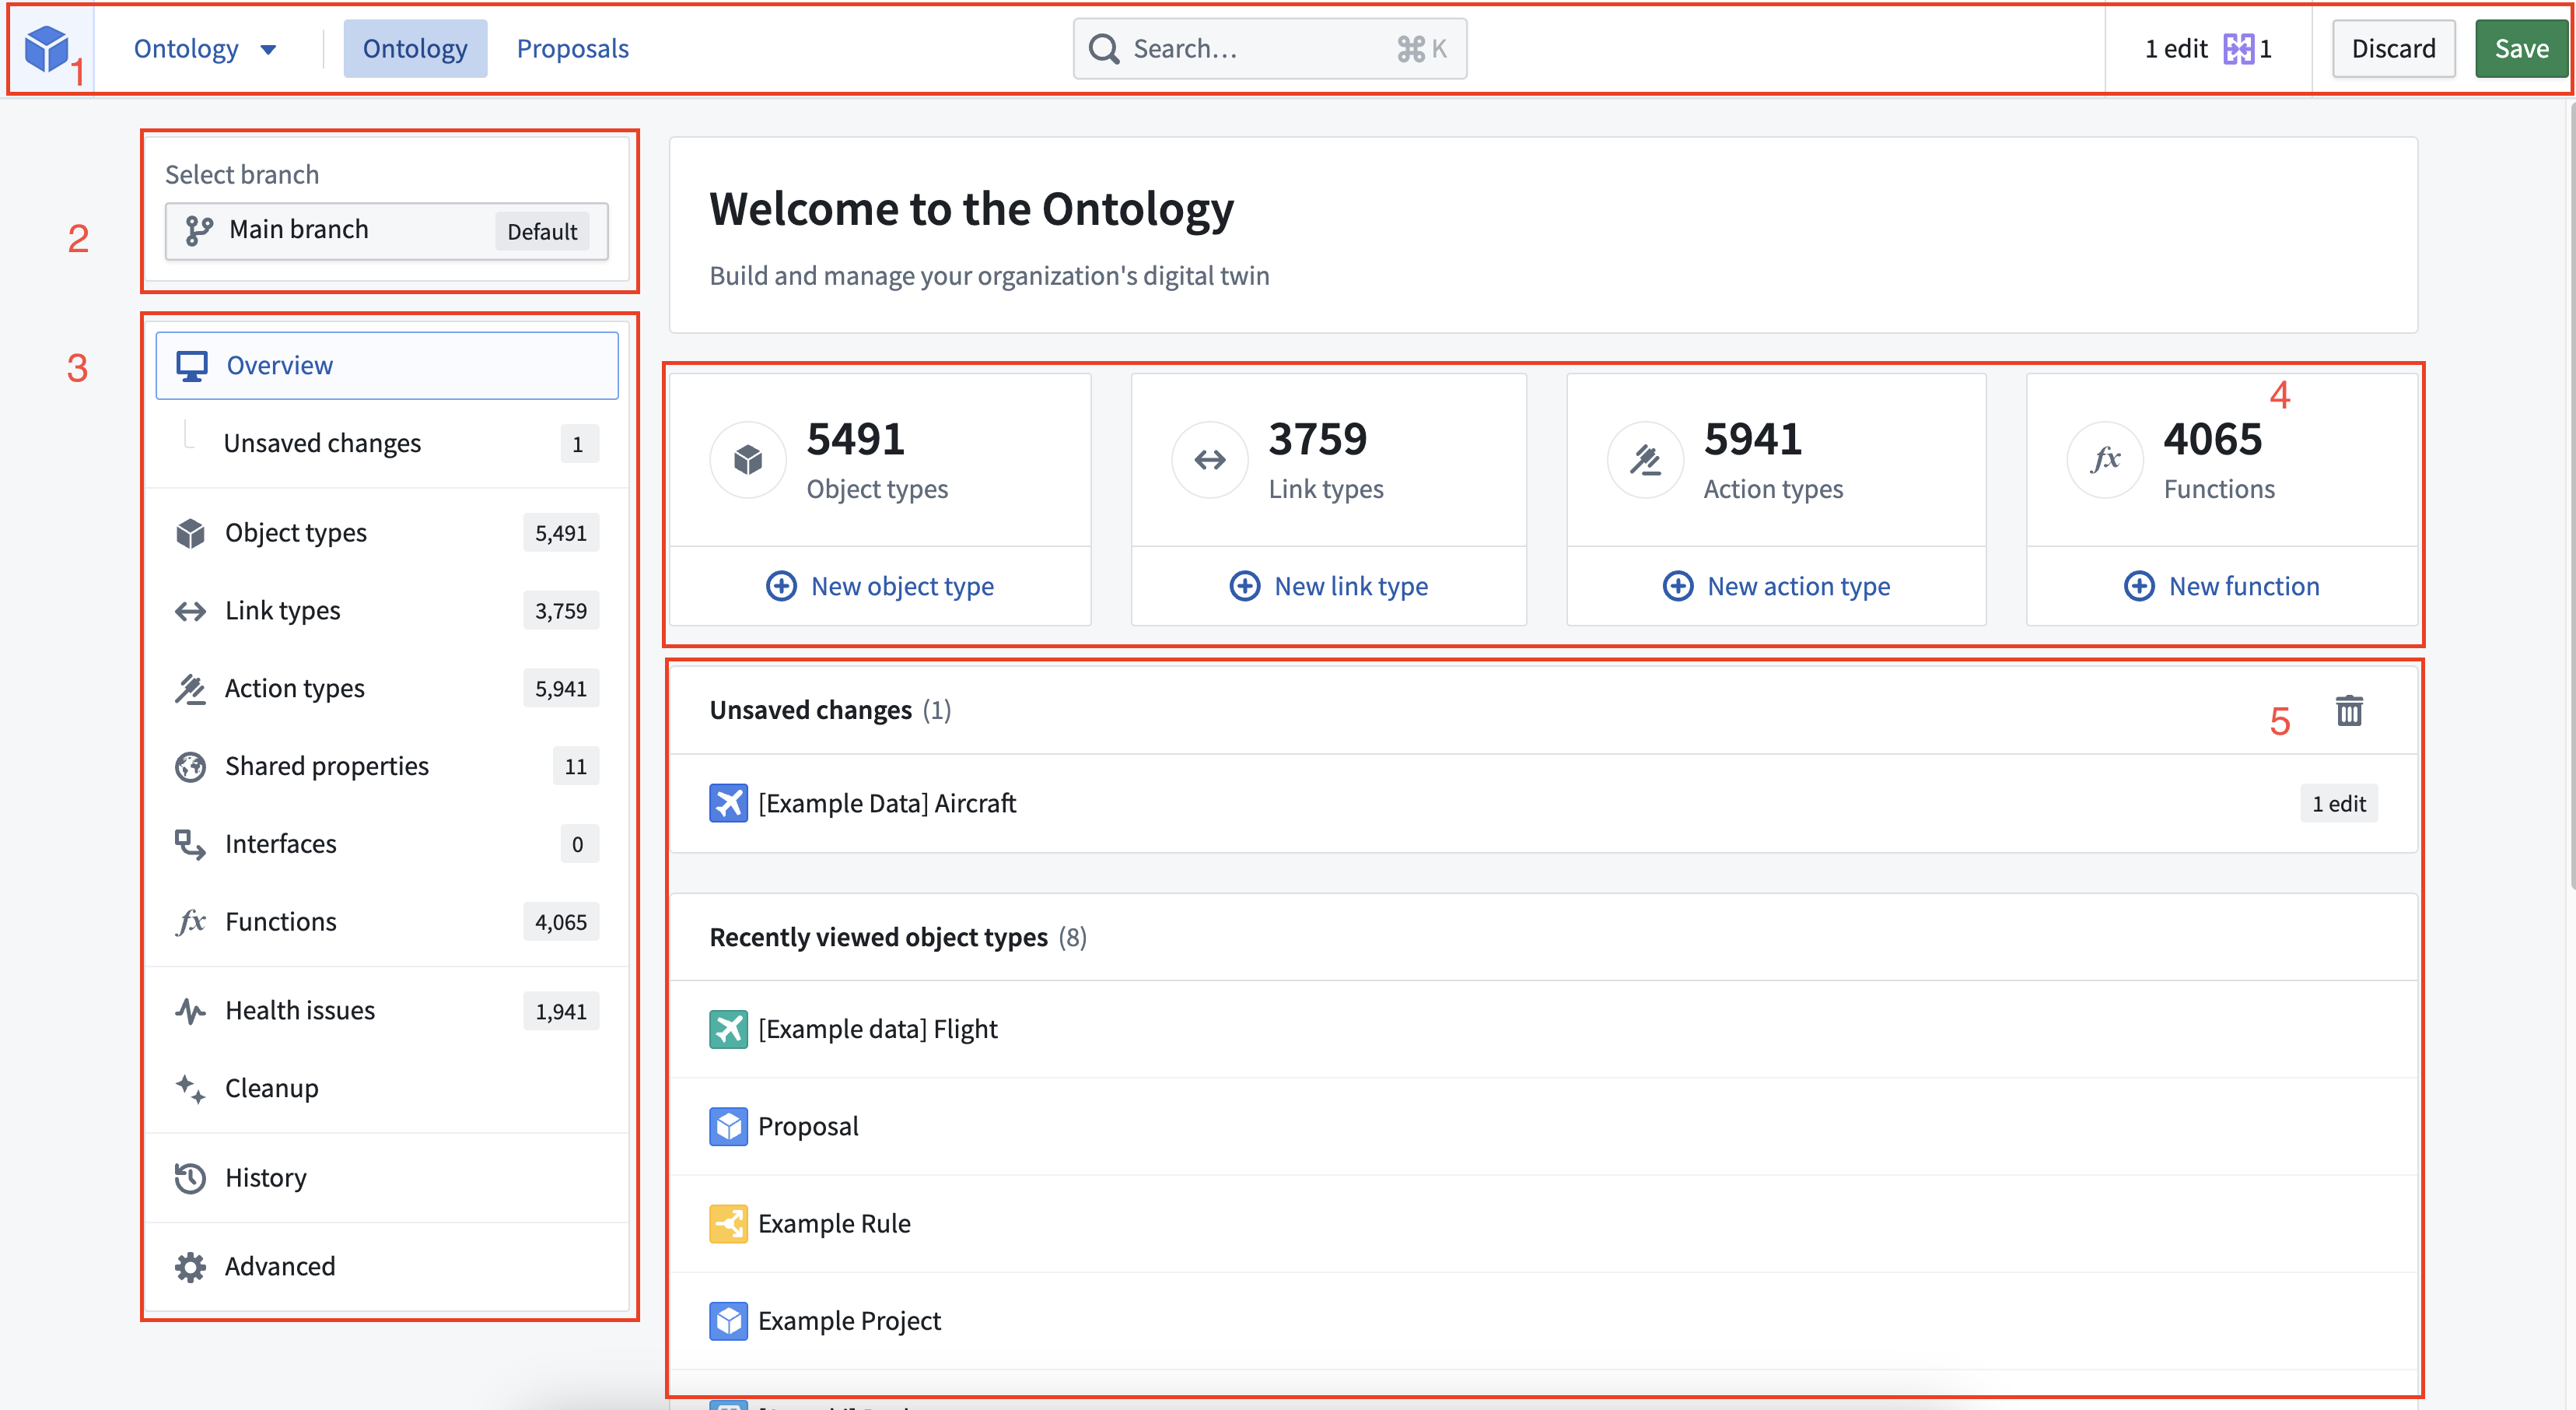
Task: Discard the unsaved edits
Action: click(2393, 48)
